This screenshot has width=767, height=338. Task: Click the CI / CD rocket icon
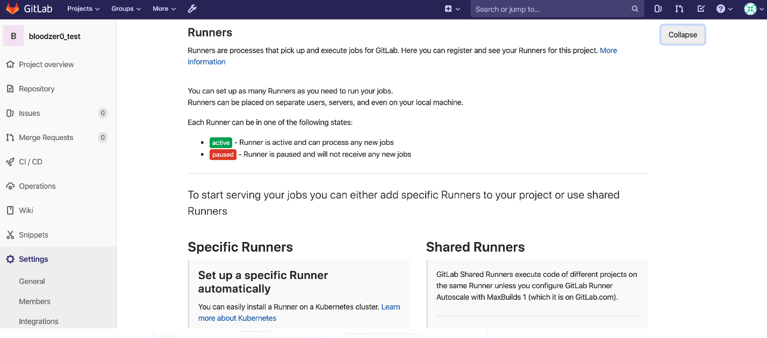pyautogui.click(x=10, y=161)
